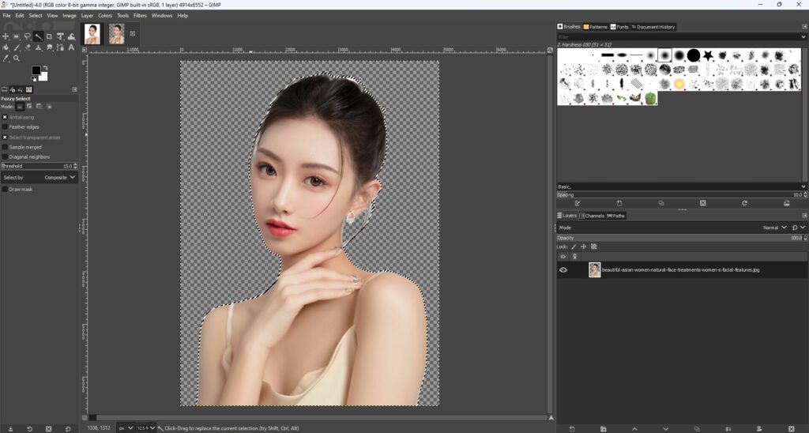The width and height of the screenshot is (809, 433).
Task: Open the File menu
Action: click(6, 16)
